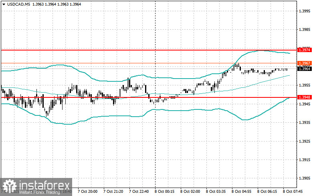This screenshot has height=196, width=313.
Task: Select the USDCAD,M5 chart title
Action: [x=18, y=4]
